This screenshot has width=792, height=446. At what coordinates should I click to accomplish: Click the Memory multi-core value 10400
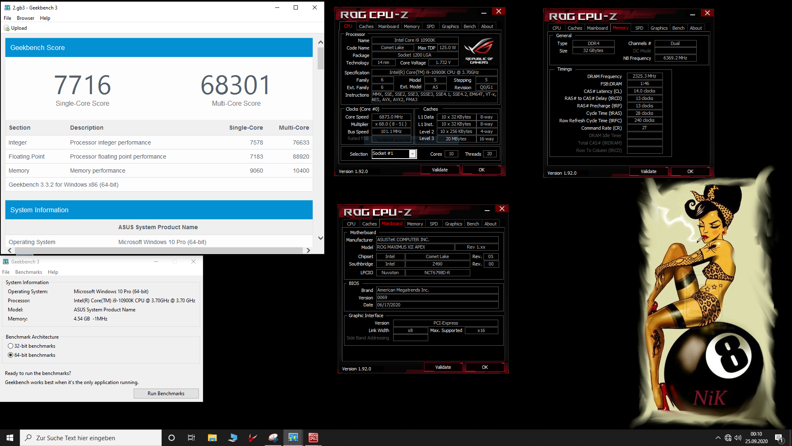301,171
